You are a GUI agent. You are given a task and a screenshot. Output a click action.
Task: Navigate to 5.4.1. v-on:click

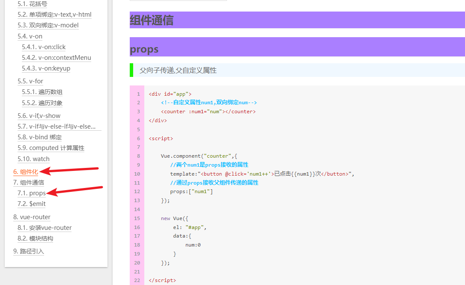pos(44,47)
